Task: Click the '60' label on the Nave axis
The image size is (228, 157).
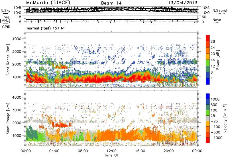Action: click(204, 17)
